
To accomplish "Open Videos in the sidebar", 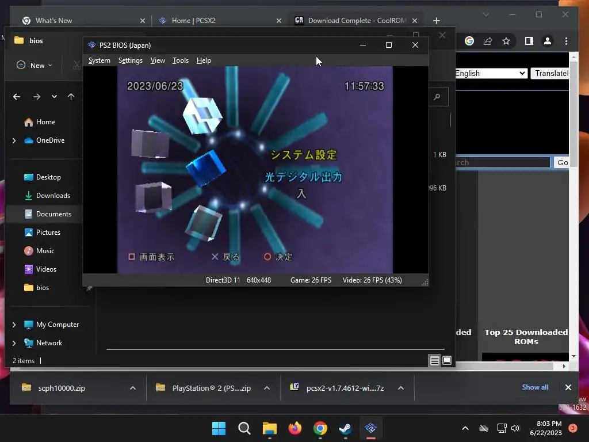I will 40,269.
